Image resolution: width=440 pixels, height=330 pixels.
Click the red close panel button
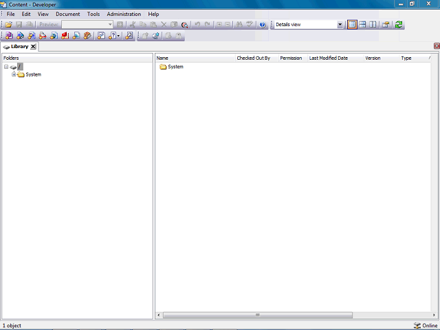click(x=437, y=46)
